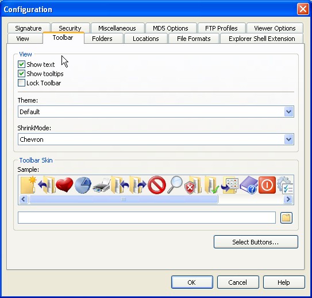Select the printer icon in sample toolbar
Image resolution: width=312 pixels, height=298 pixels.
coord(102,186)
